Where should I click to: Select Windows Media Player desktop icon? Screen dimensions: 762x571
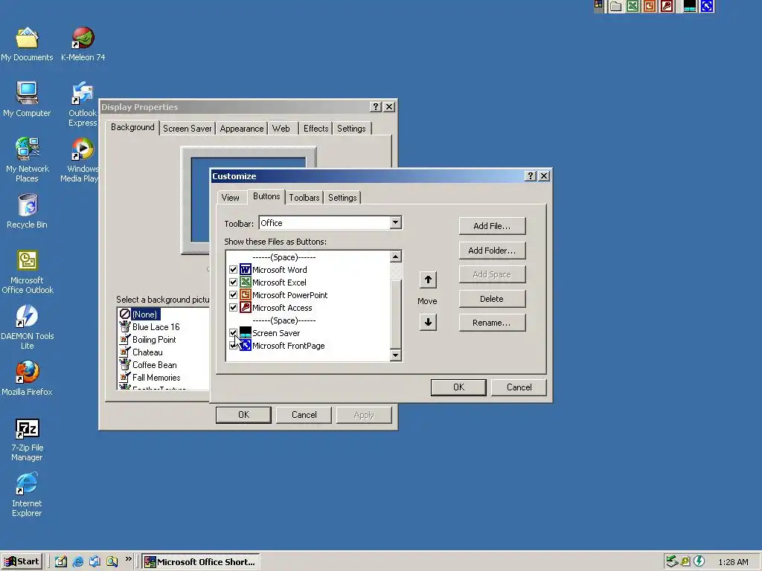click(x=80, y=160)
